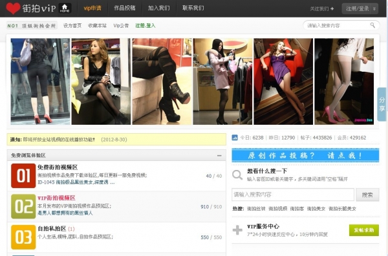Click the green 注册.登入 link
Image resolution: width=388 pixels, height=256 pixels.
145,25
